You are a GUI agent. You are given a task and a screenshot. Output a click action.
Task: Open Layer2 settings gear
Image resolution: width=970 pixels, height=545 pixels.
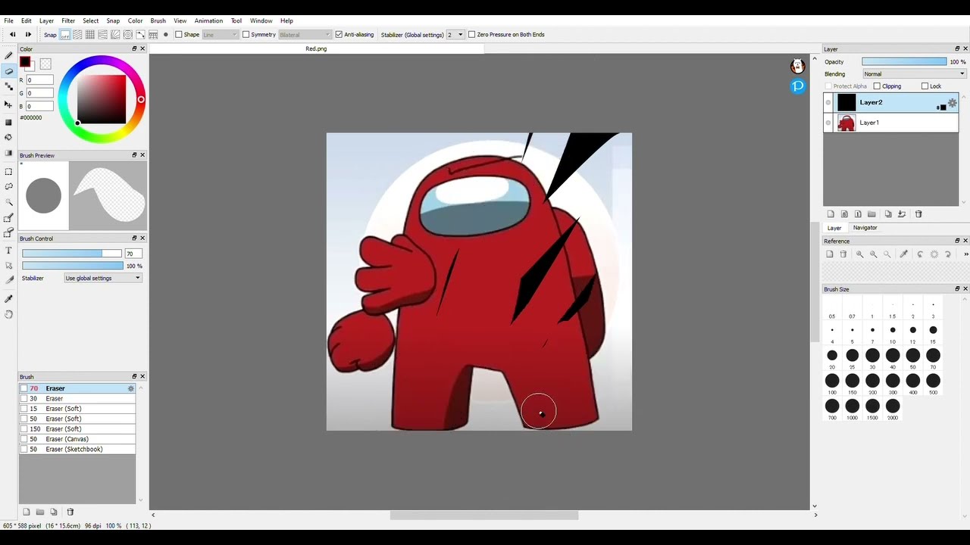pos(953,103)
